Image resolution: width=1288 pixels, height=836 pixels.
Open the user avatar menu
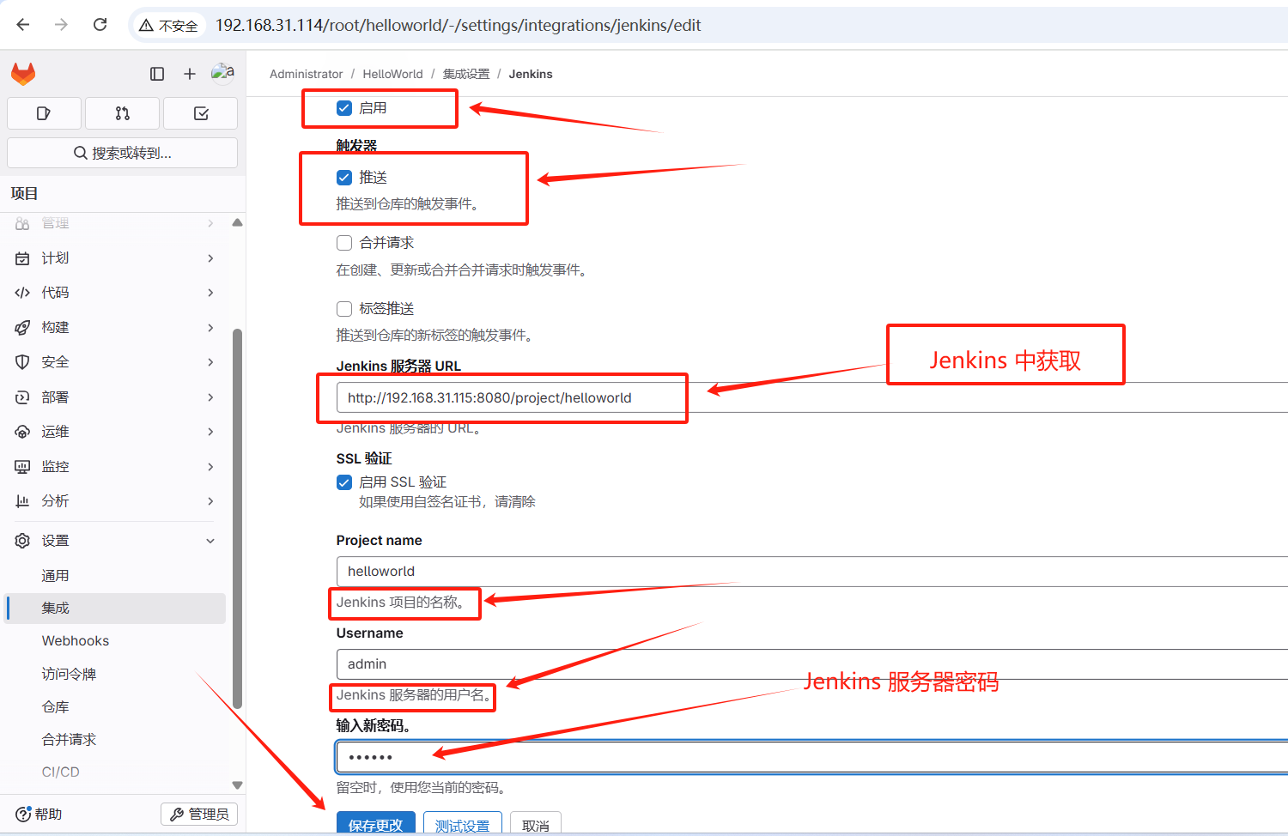pos(222,73)
